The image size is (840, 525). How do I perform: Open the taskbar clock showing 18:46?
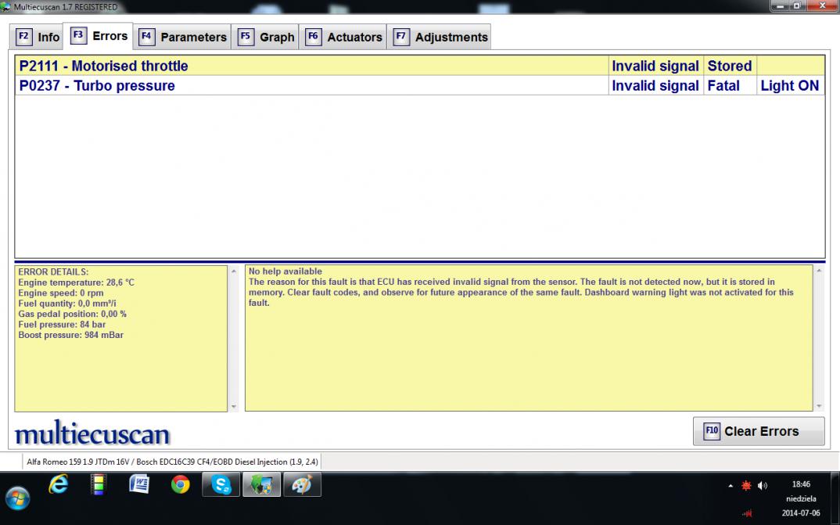(x=801, y=498)
